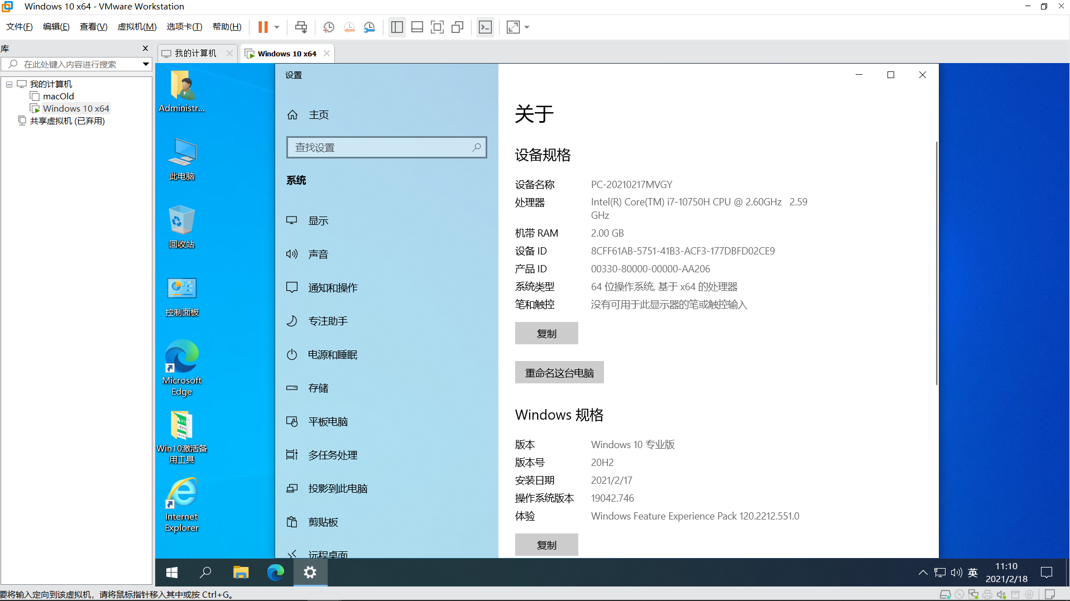Click the Microsoft Edge desktop shortcut
The image size is (1070, 601).
pos(182,367)
